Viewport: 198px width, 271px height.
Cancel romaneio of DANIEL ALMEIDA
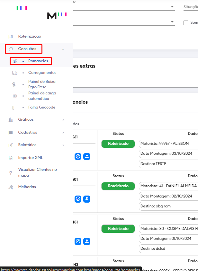[78, 199]
